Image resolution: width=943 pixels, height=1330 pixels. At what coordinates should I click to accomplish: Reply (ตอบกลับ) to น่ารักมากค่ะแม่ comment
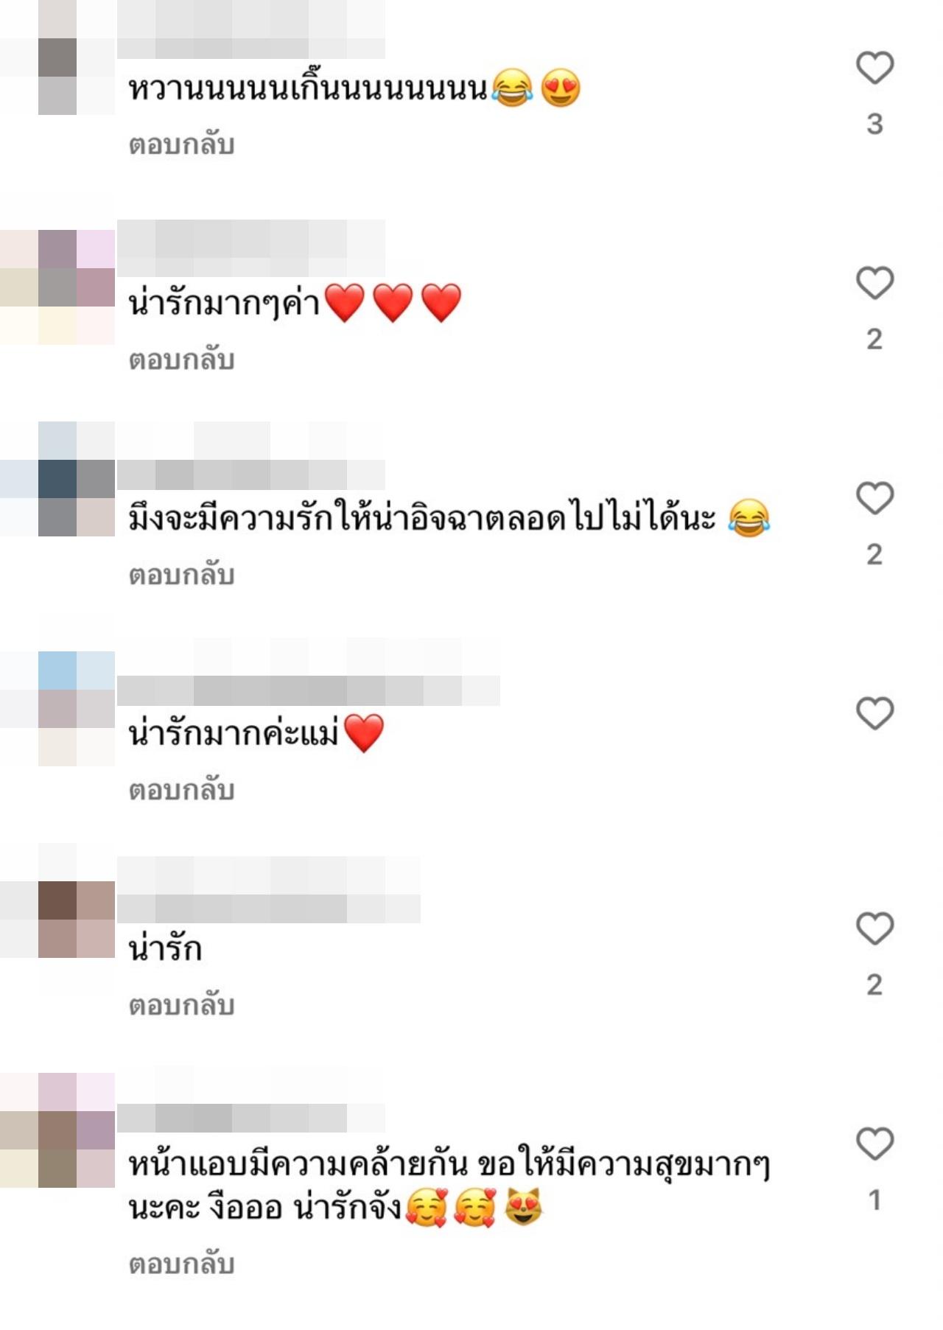pos(181,790)
